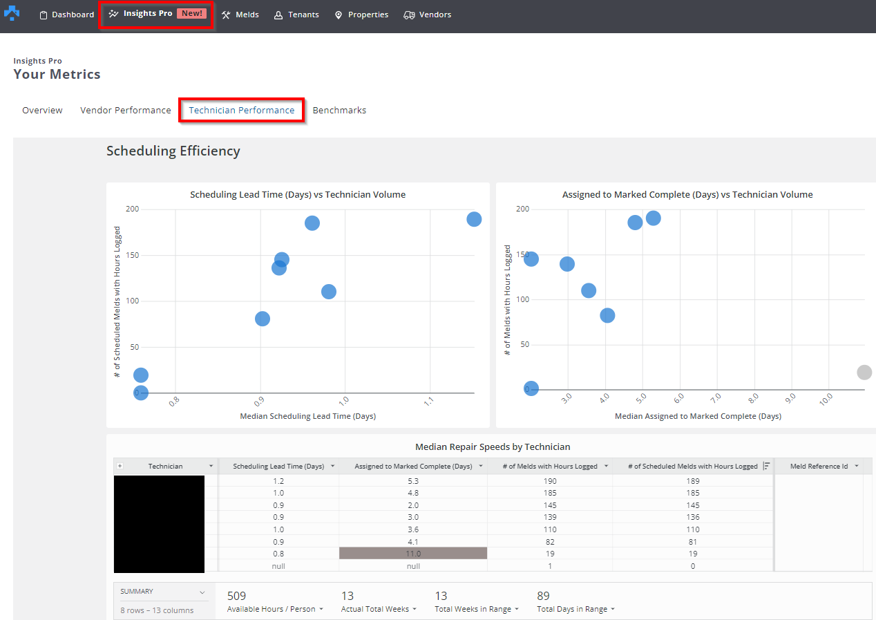Click sort icon in Scheduled Melds column header
The height and width of the screenshot is (620, 876).
tap(766, 466)
